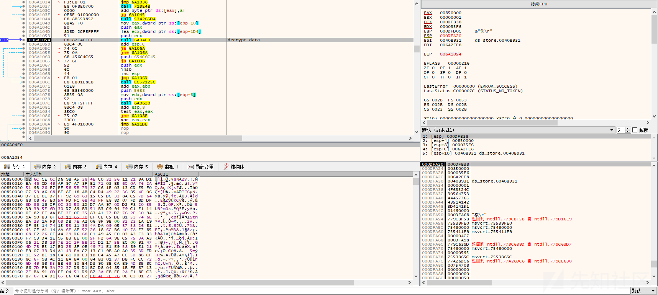Focus the 命令 command input field
Viewport: 658px width, 295px height.
pos(321,291)
